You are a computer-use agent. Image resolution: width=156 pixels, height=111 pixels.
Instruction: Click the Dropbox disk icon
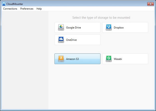tap(109, 27)
